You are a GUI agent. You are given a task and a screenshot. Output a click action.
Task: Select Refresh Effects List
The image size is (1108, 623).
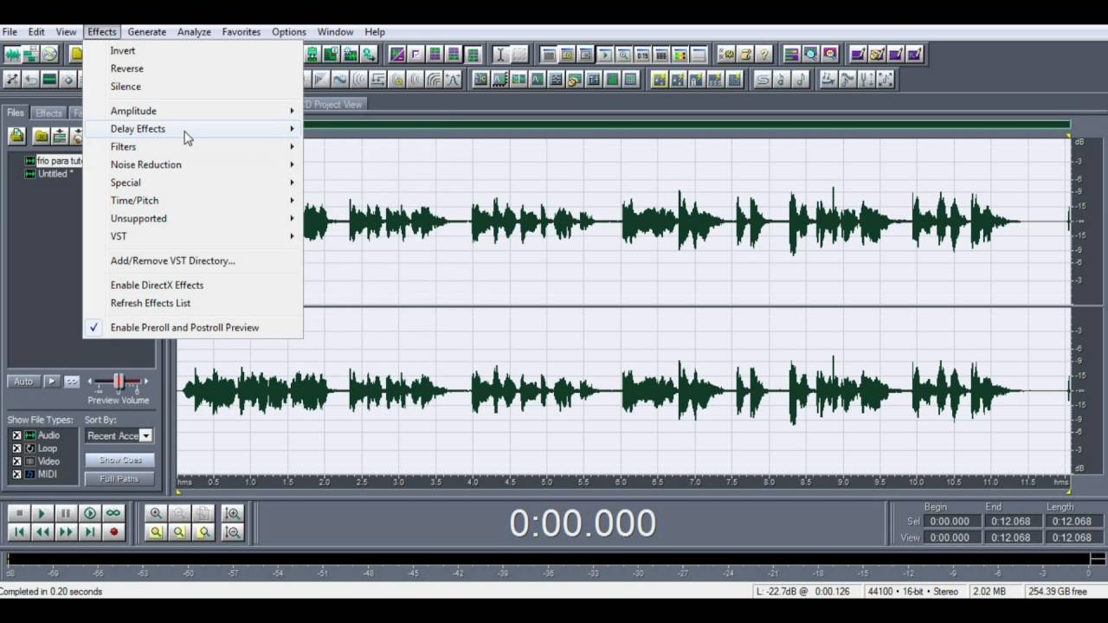tap(193, 303)
